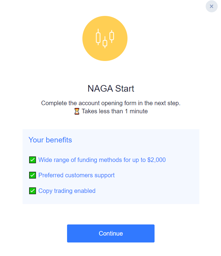Image resolution: width=221 pixels, height=256 pixels.
Task: Click the right candlestick in the logo
Action: 112,36
